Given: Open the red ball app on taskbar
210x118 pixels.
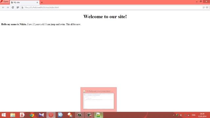Looking at the screenshot, I should point(70,115).
